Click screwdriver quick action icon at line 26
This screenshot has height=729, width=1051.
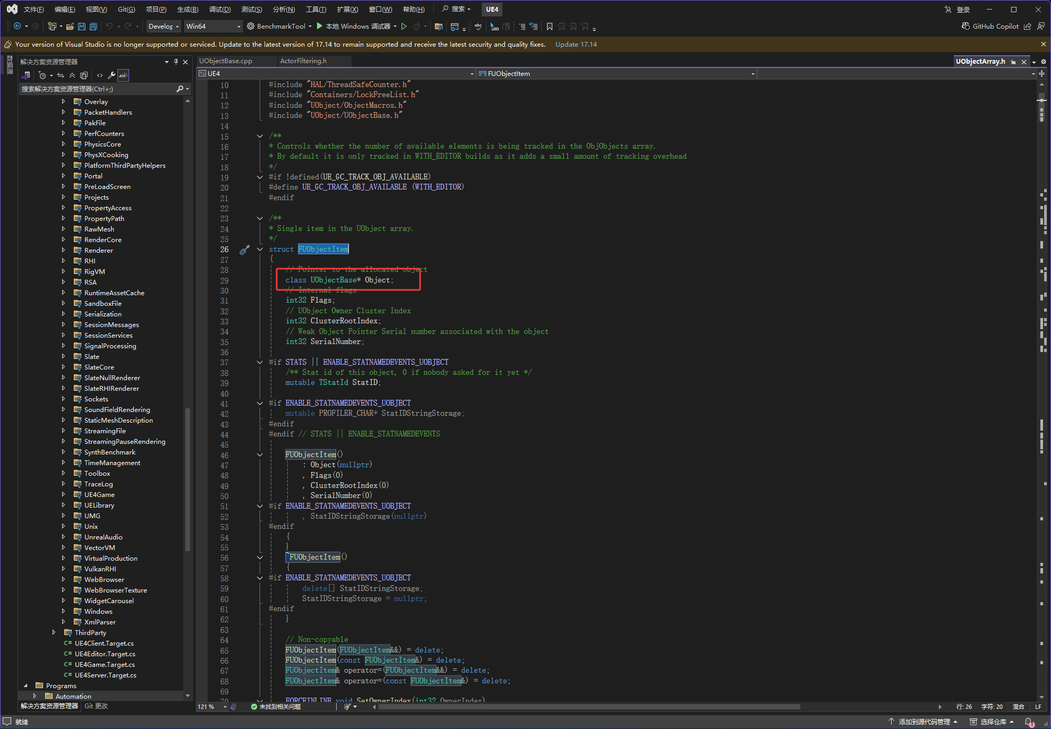coord(244,250)
